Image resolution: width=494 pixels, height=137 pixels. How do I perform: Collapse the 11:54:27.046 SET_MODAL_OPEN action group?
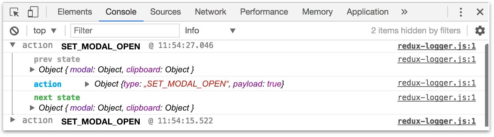pos(13,45)
